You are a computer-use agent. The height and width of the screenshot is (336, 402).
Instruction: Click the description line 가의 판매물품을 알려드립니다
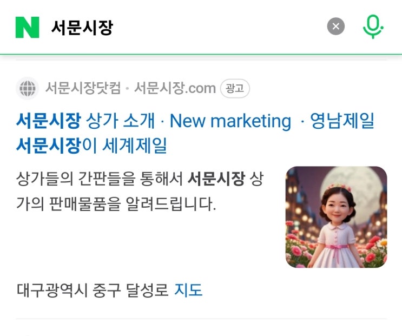pos(116,204)
